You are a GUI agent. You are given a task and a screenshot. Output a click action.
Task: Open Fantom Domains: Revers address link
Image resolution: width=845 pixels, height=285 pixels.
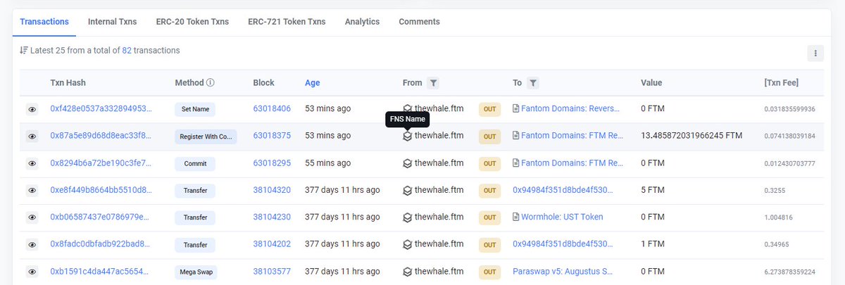click(571, 109)
